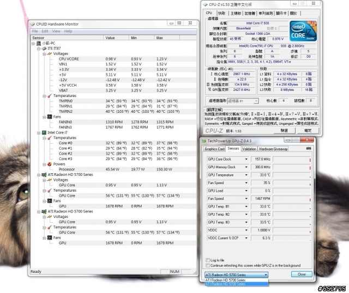Open GPU Load sensor dropdown
The image size is (349, 293).
pyautogui.click(x=246, y=191)
